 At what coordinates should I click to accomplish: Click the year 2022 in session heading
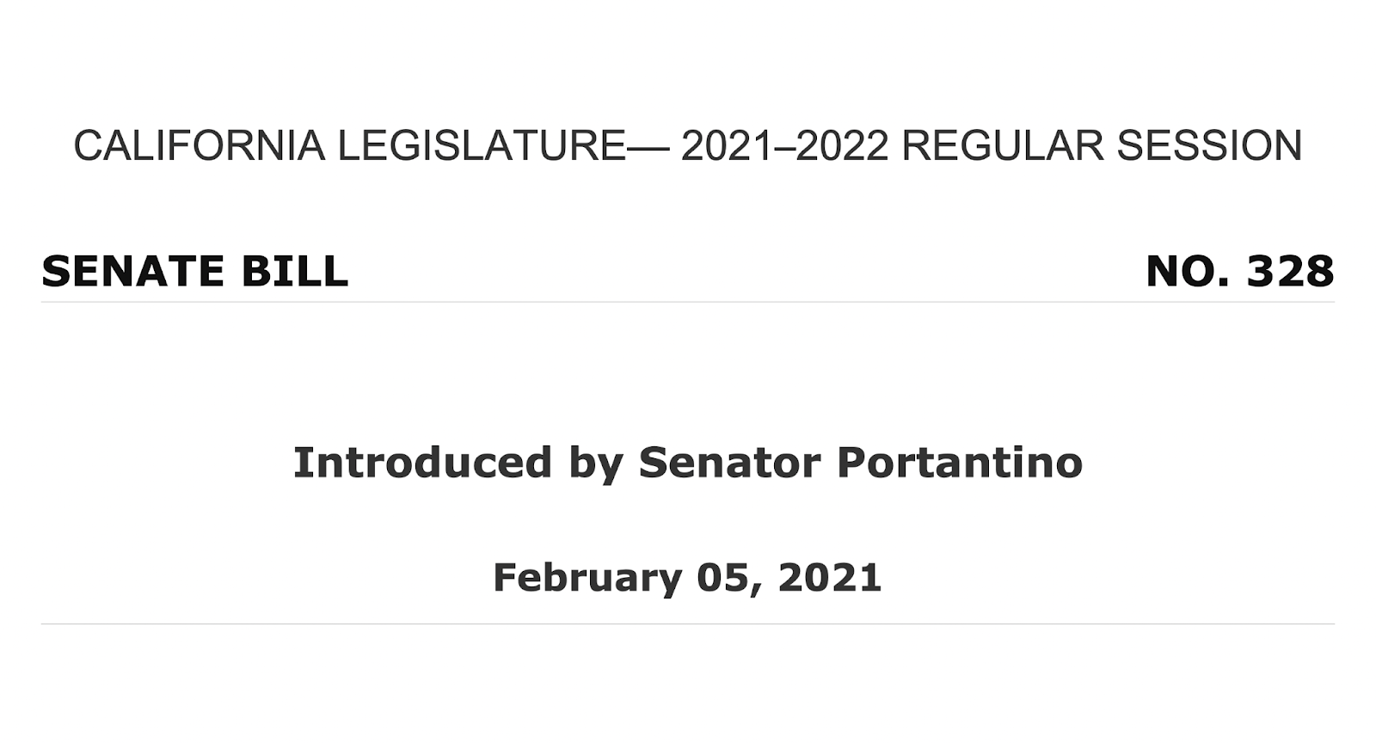pos(843,145)
